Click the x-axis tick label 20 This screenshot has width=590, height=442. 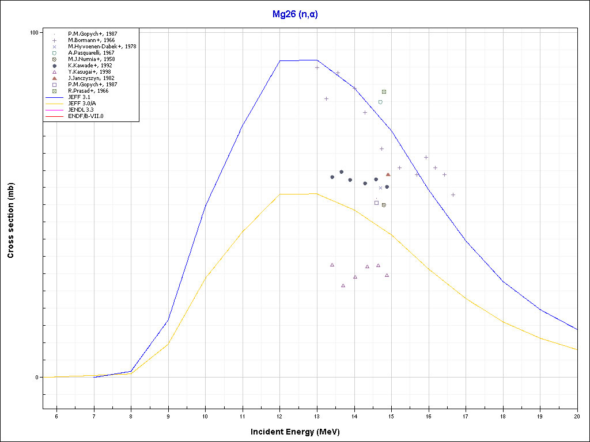click(577, 416)
